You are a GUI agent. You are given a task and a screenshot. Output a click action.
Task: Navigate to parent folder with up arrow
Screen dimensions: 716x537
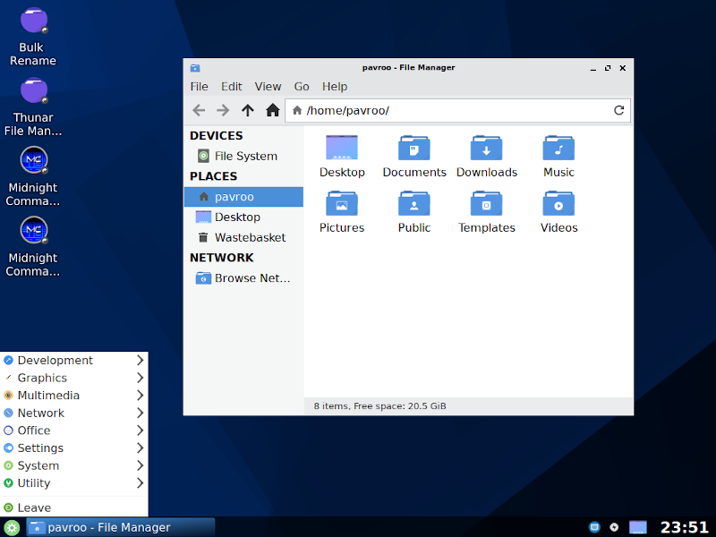click(248, 110)
